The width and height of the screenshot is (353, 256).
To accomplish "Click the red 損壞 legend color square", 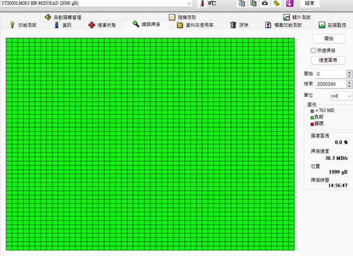I will pos(312,124).
